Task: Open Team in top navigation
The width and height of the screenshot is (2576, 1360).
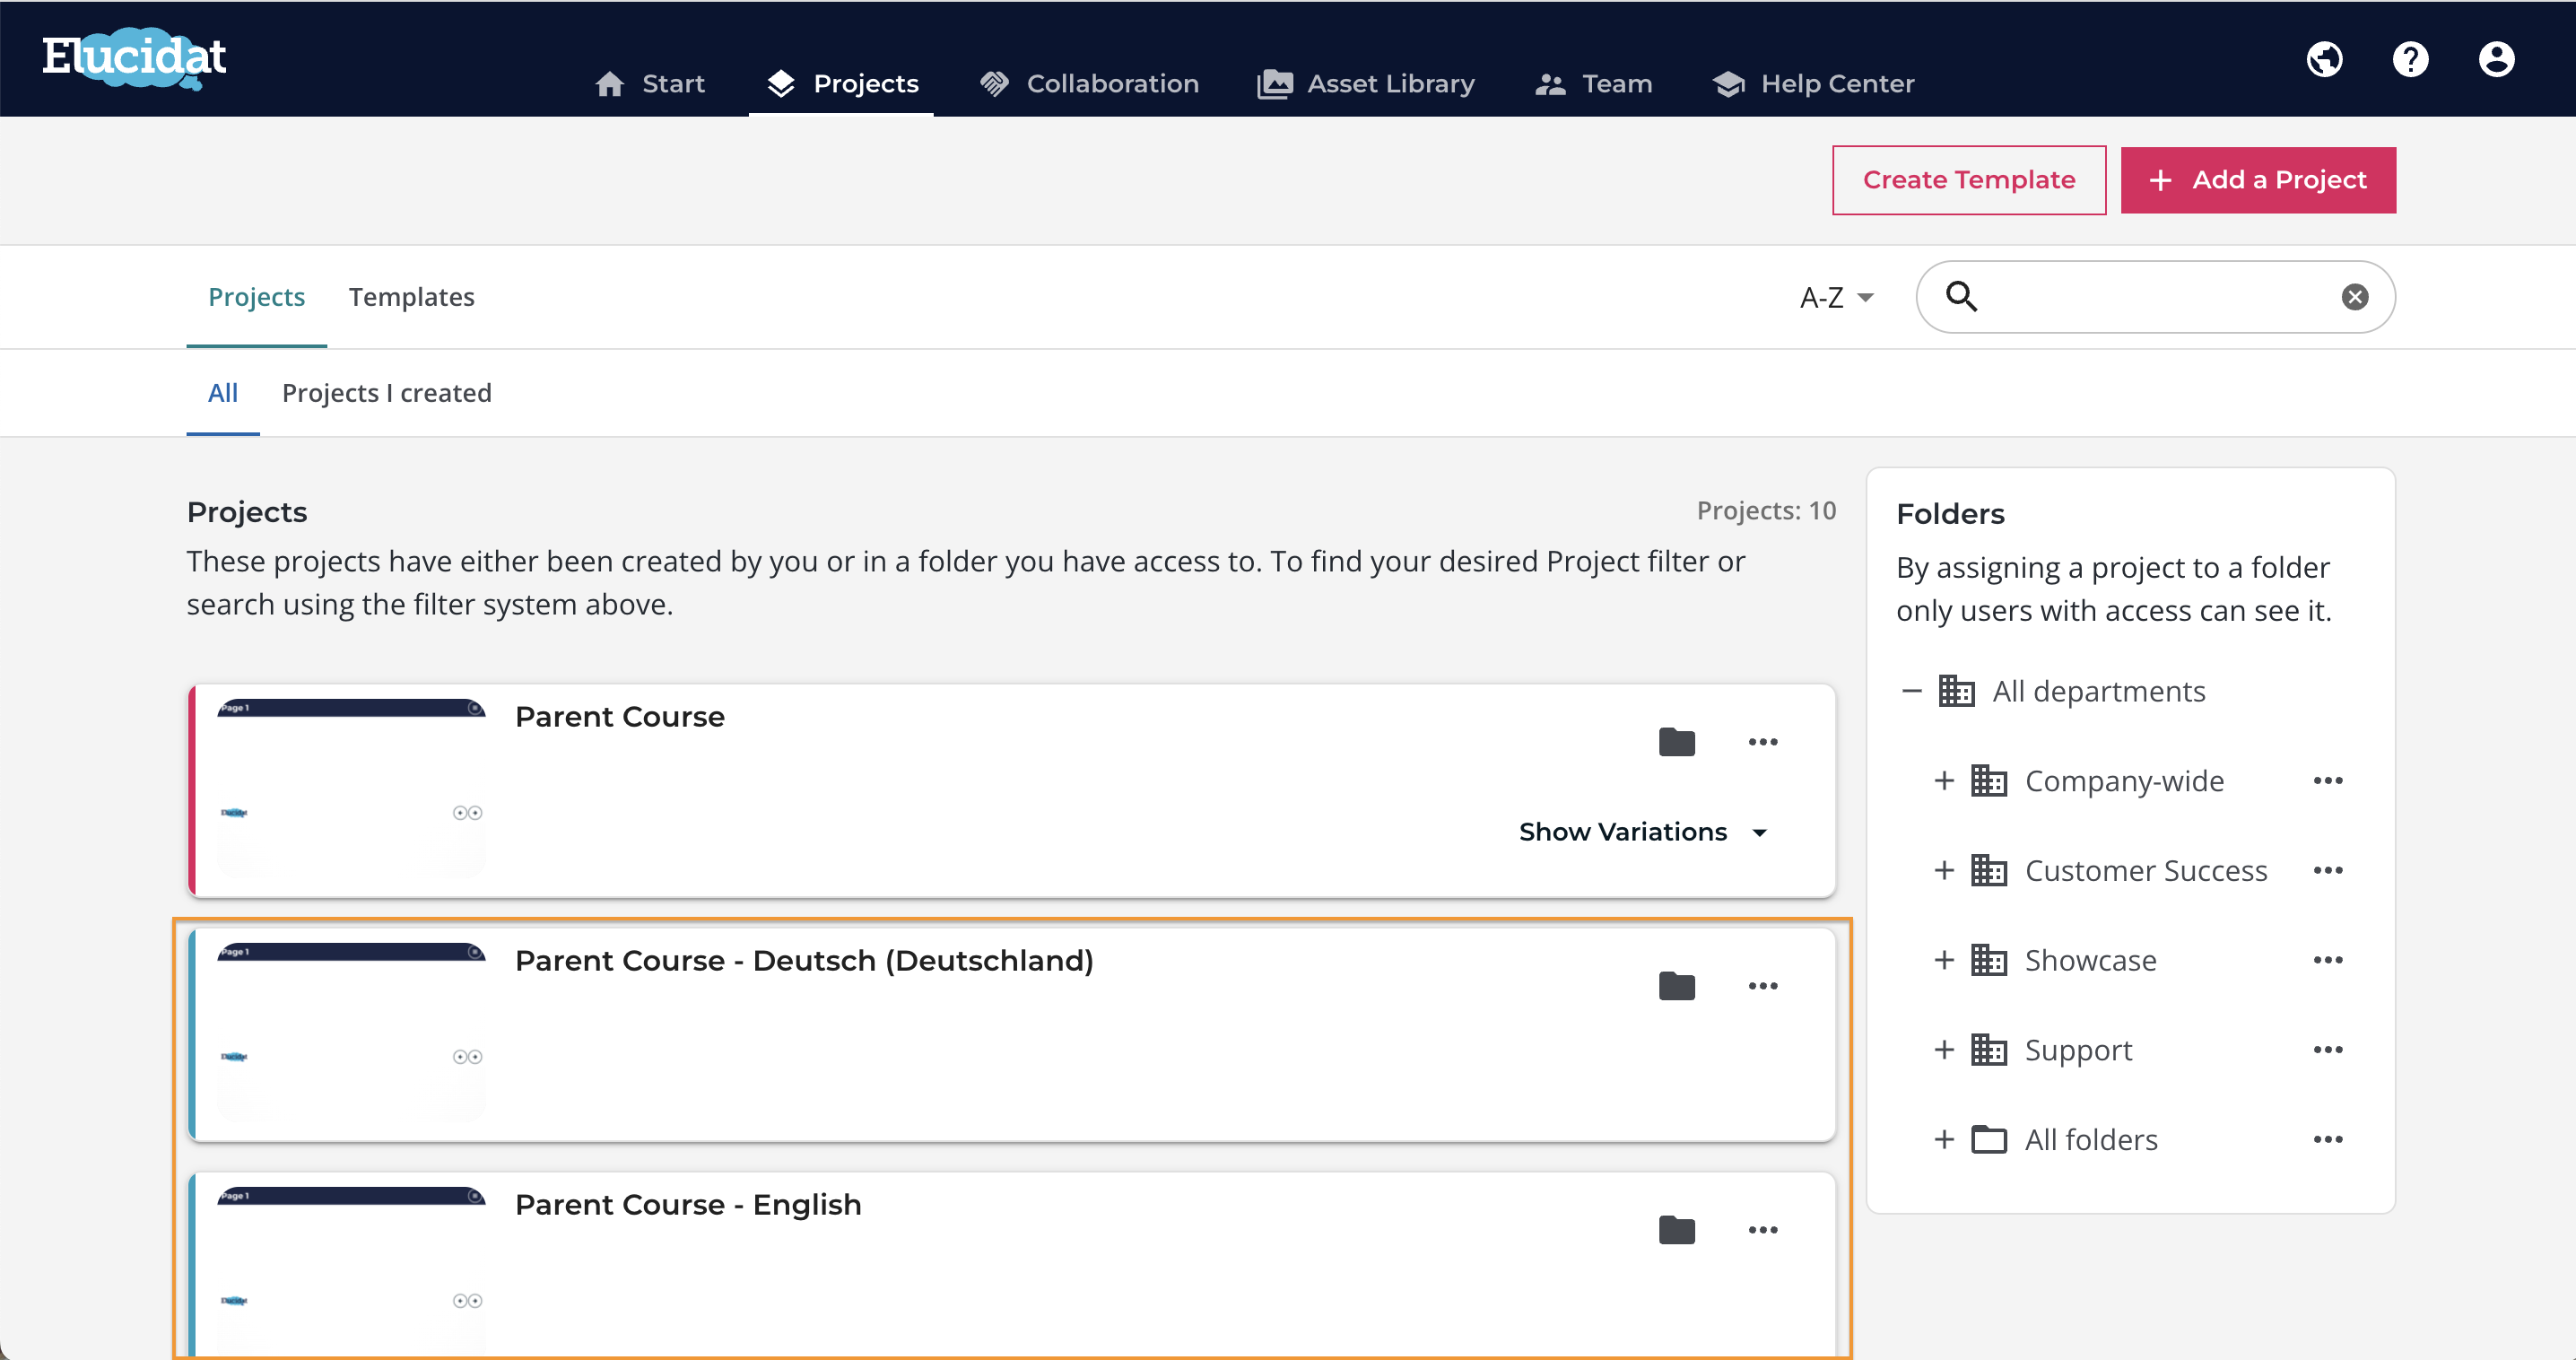Action: (x=1593, y=84)
